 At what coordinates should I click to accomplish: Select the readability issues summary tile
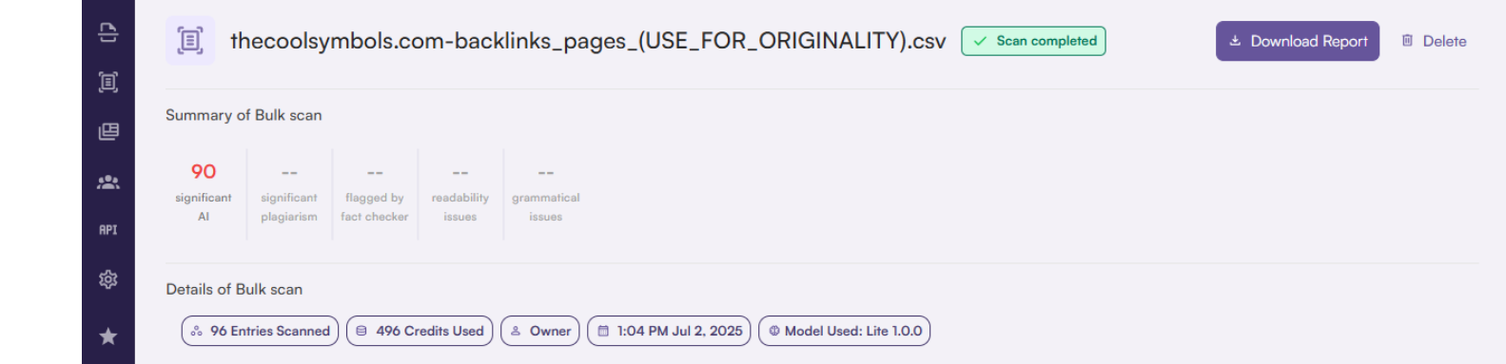[x=460, y=193]
